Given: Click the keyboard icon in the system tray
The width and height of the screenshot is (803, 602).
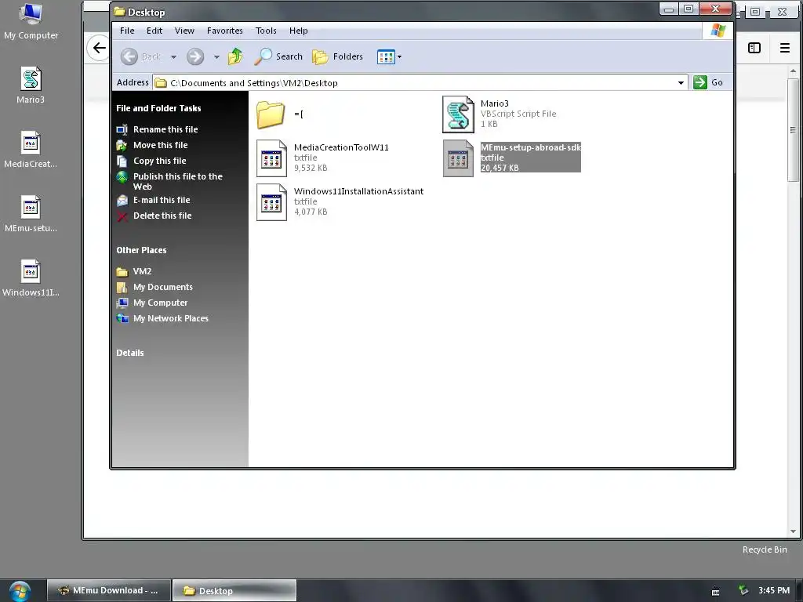Looking at the screenshot, I should [x=715, y=593].
